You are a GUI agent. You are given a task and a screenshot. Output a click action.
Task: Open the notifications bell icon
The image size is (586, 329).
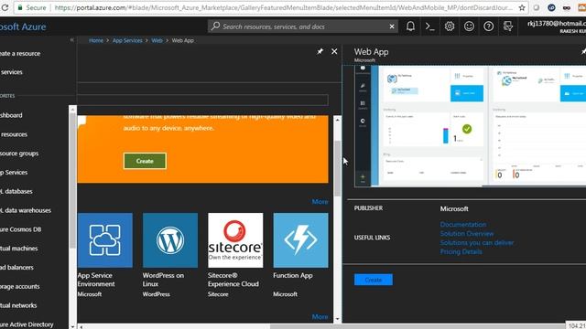pos(410,27)
